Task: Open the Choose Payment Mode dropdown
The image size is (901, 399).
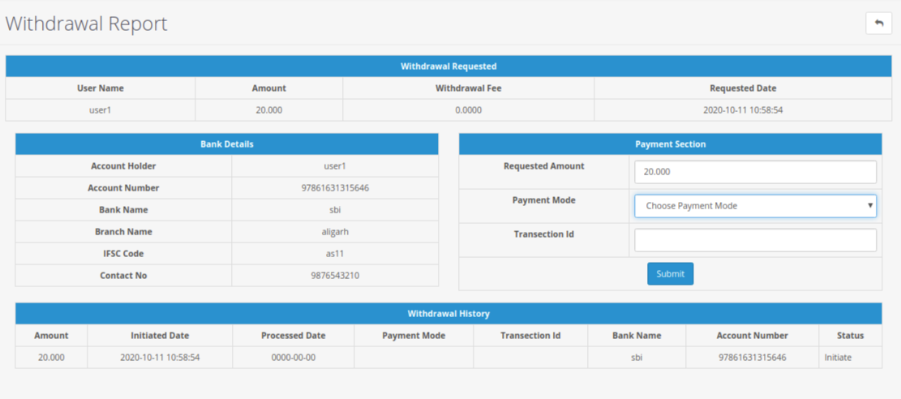Action: (x=754, y=206)
